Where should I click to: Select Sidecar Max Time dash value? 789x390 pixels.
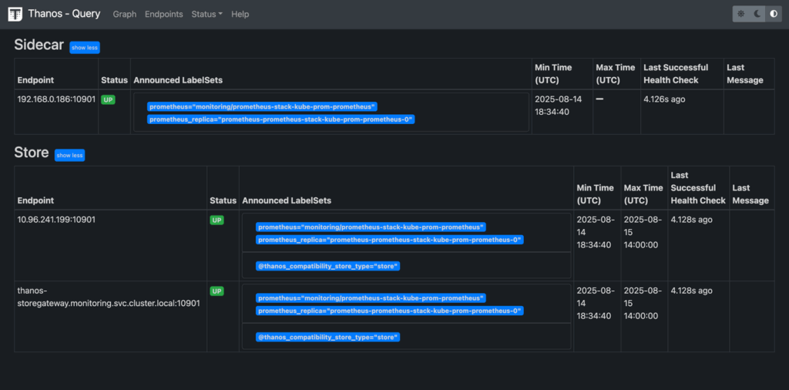[x=599, y=99]
